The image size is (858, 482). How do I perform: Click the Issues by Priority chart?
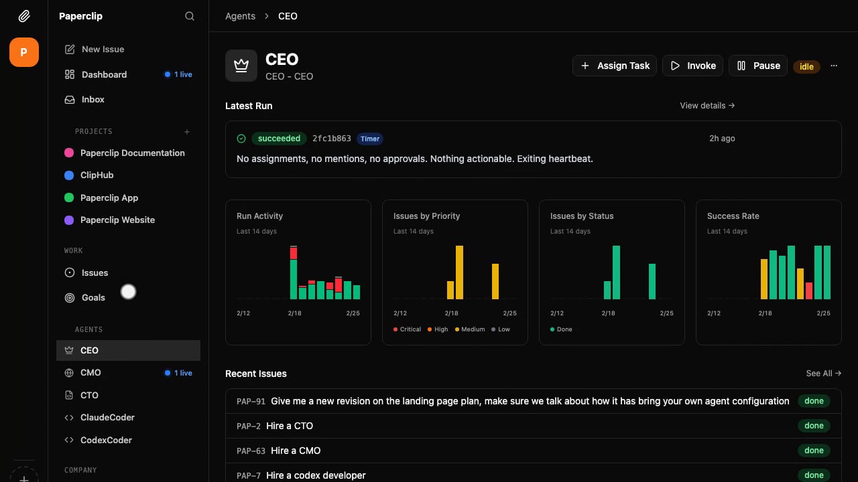(x=455, y=272)
